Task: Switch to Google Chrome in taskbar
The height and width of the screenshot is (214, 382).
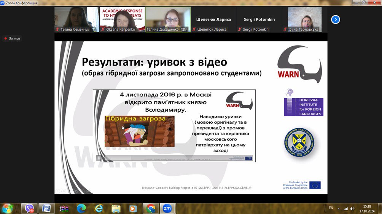Action: (x=151, y=208)
